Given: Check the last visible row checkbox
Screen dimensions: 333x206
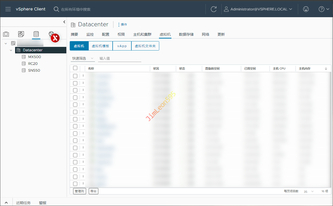Looking at the screenshot, I should pyautogui.click(x=75, y=184).
